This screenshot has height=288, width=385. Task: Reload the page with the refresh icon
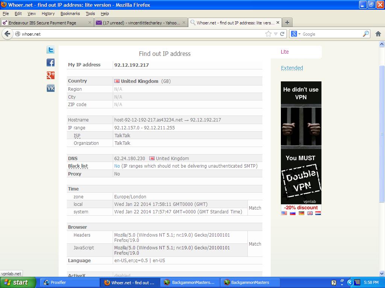(282, 34)
